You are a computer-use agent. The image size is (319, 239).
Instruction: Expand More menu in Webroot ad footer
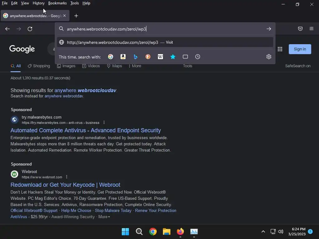(x=104, y=217)
